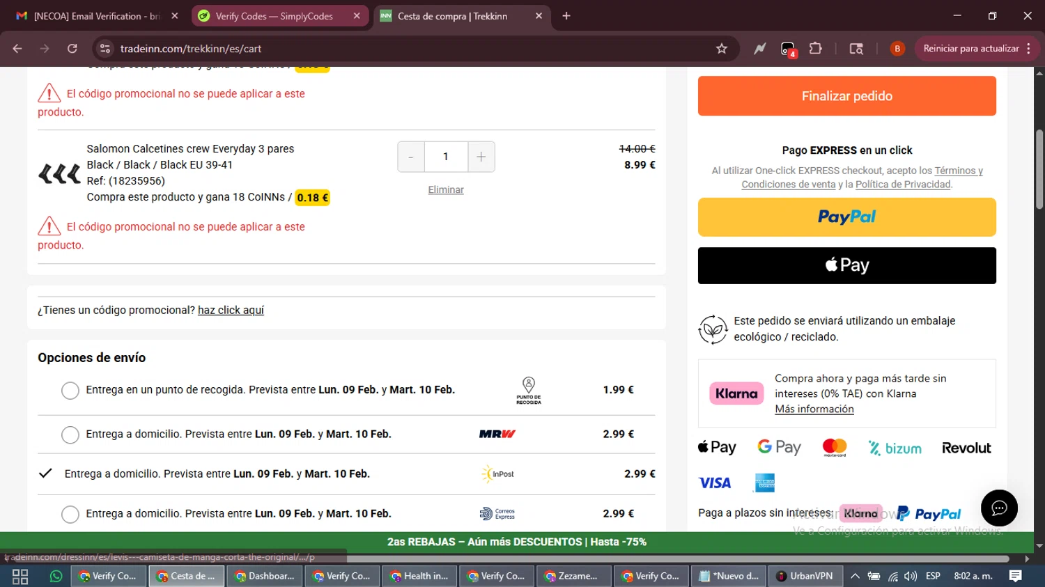Select Correos Express home delivery option
The image size is (1045, 587).
[70, 514]
